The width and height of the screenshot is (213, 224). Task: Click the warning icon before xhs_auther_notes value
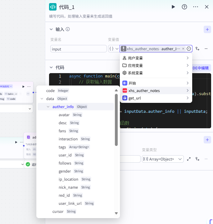[x=123, y=49]
